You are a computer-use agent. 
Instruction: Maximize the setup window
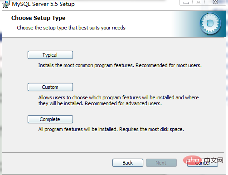199,2
